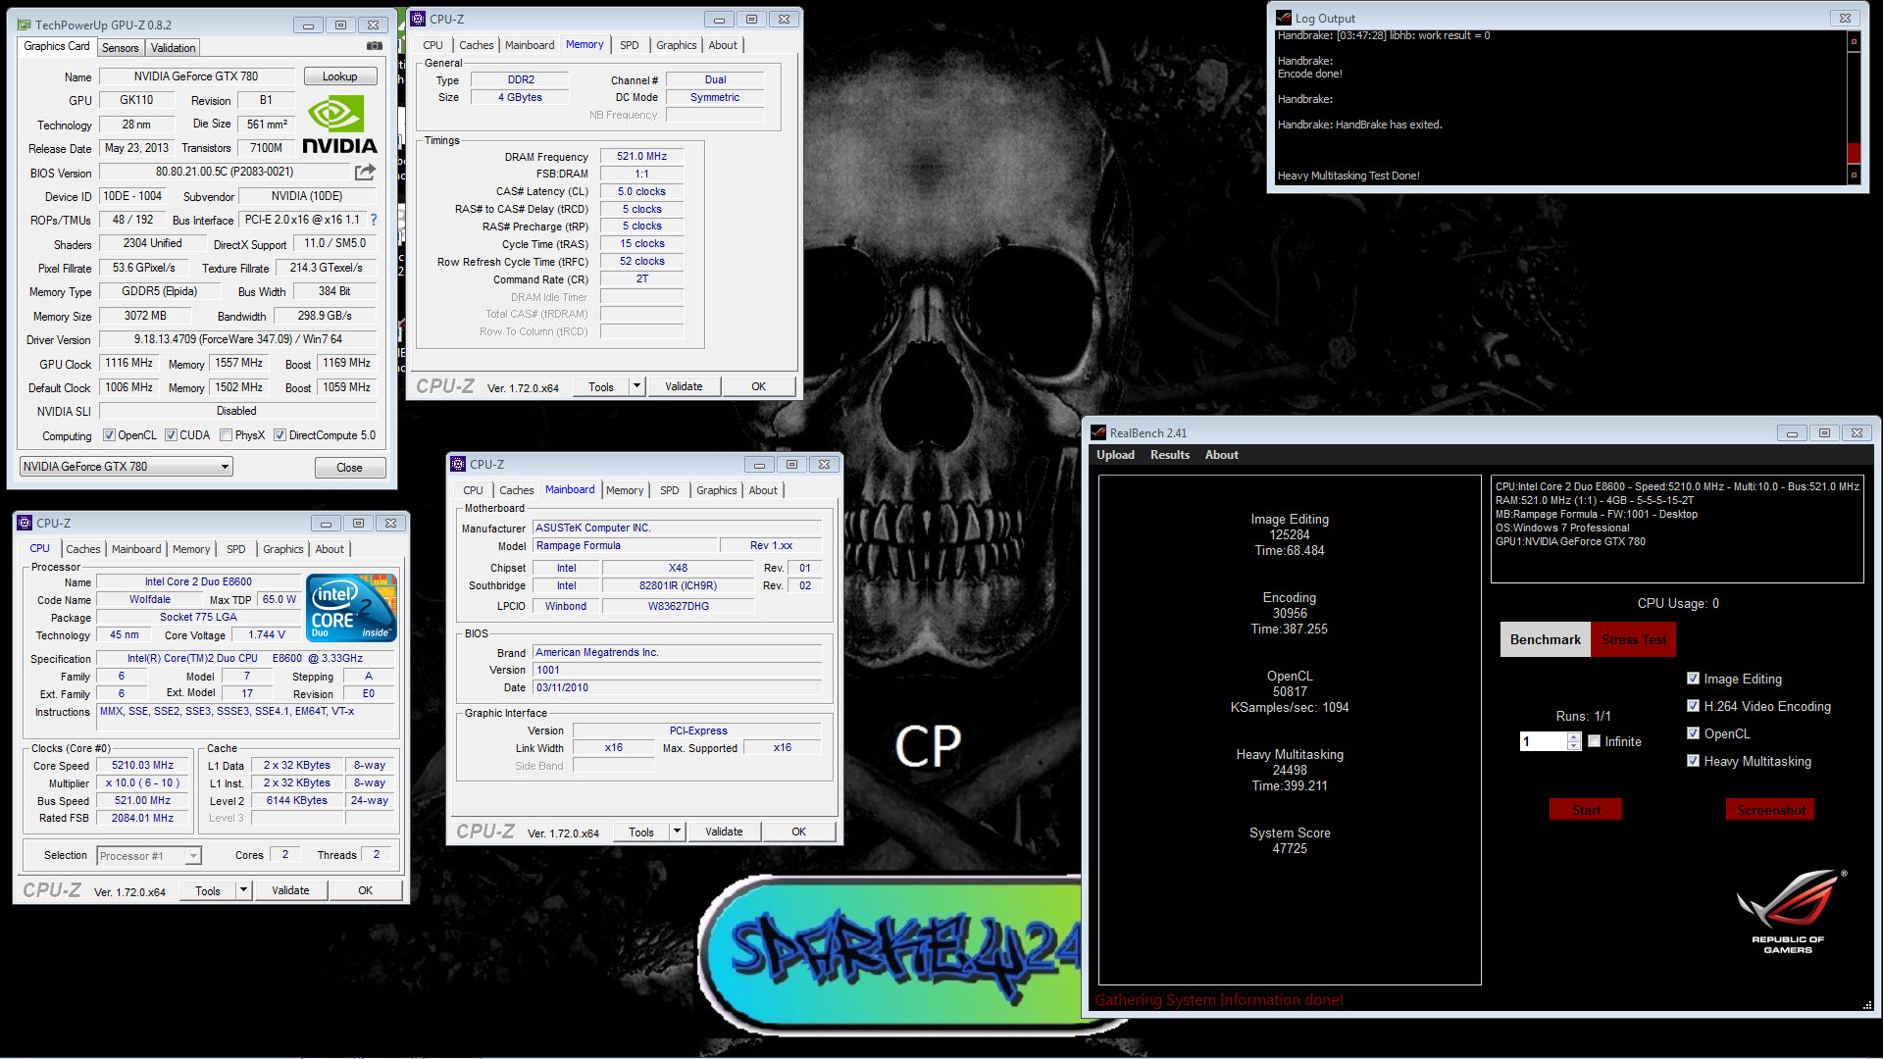Switch to Validation tab in GPU-Z
1883x1059 pixels.
pos(174,48)
